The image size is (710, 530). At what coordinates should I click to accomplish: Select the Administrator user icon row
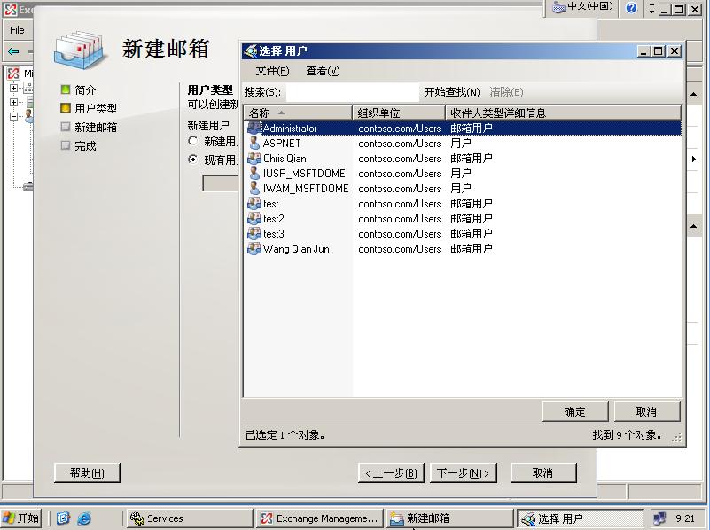254,129
